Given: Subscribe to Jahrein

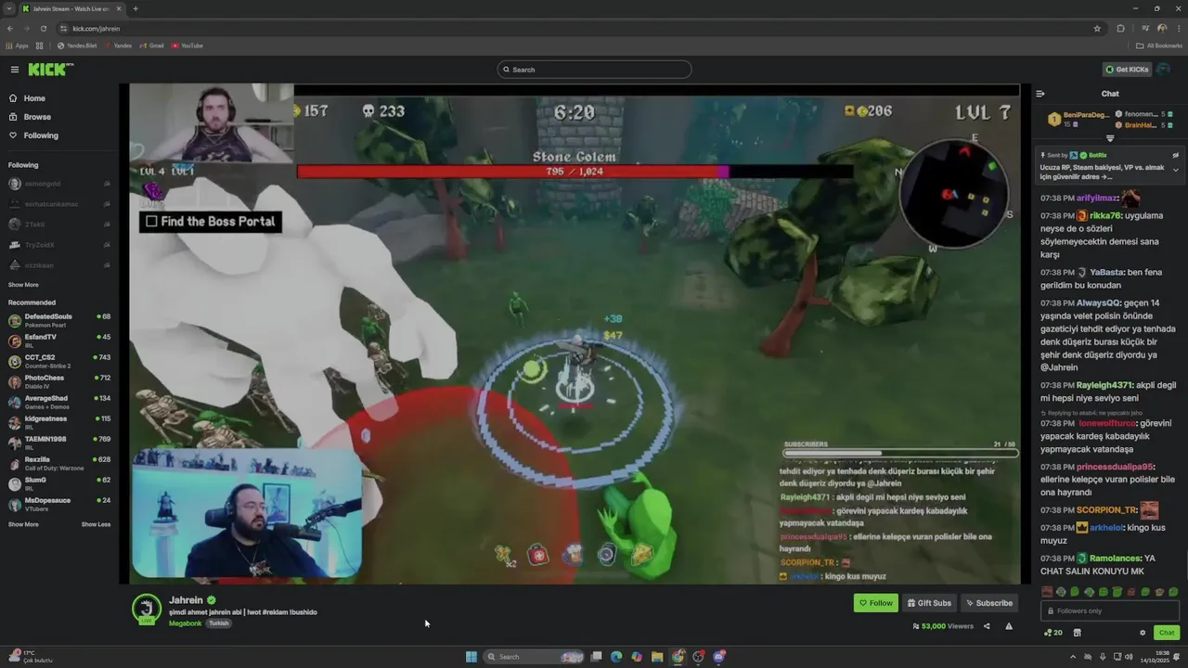Looking at the screenshot, I should click(989, 603).
